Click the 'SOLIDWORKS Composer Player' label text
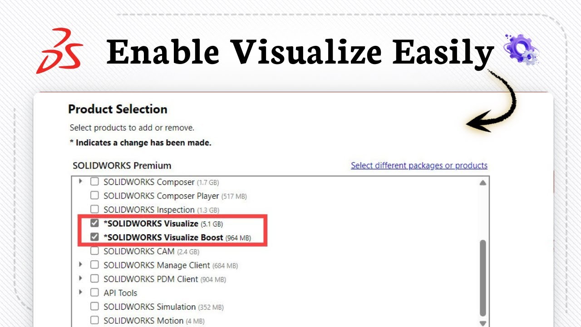This screenshot has width=581, height=327. pyautogui.click(x=161, y=196)
